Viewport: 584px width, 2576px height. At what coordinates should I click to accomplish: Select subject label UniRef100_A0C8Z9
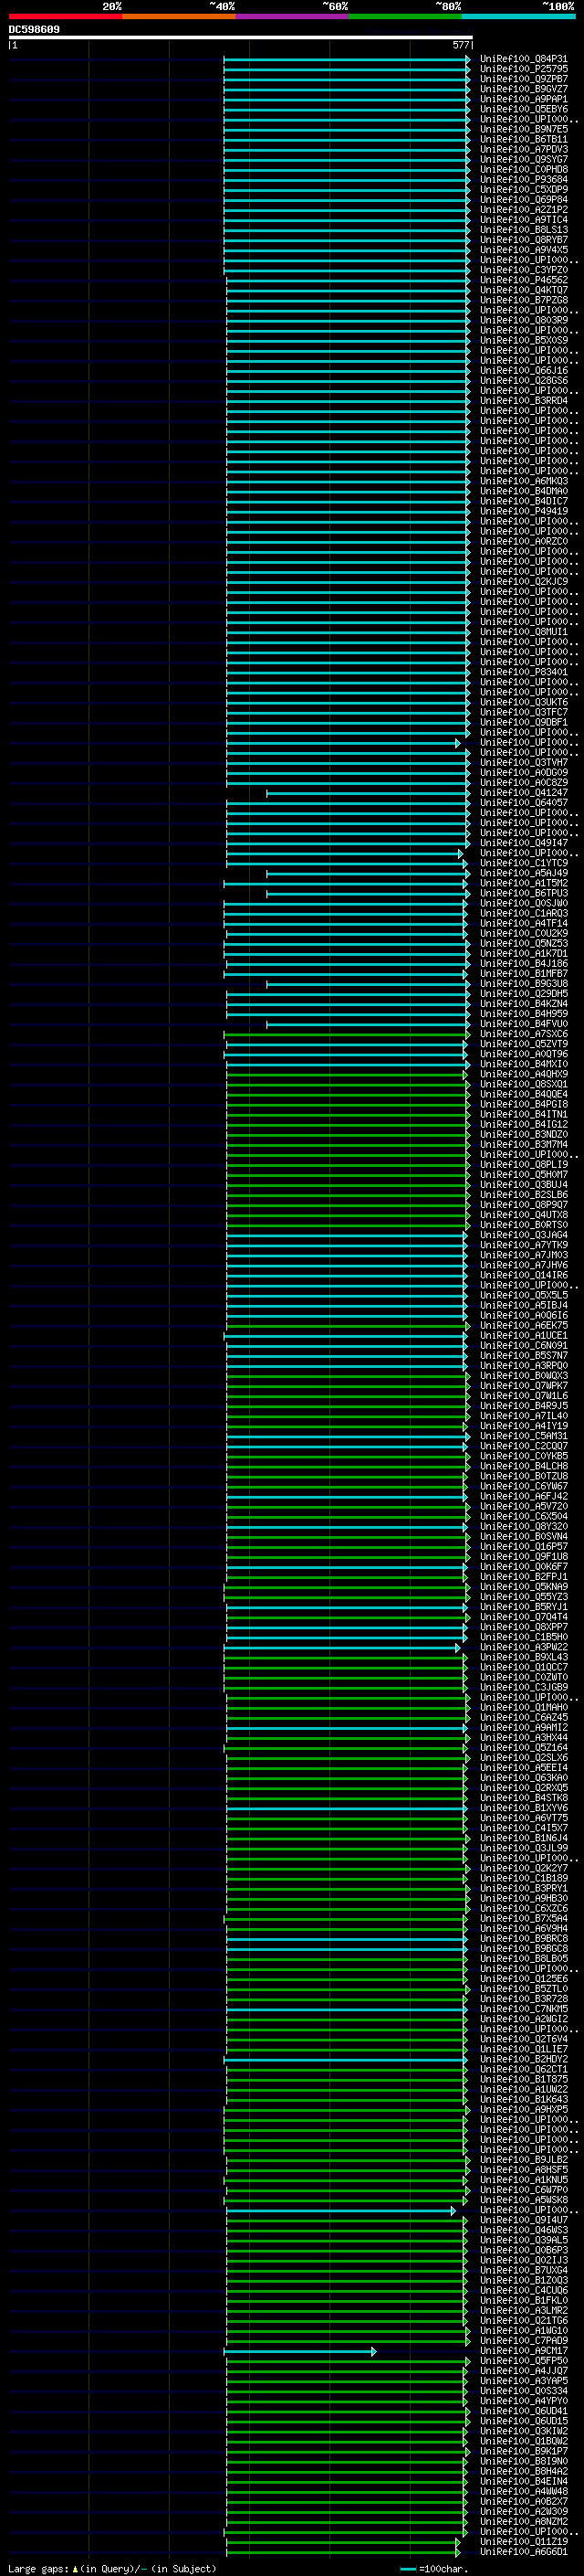click(524, 782)
